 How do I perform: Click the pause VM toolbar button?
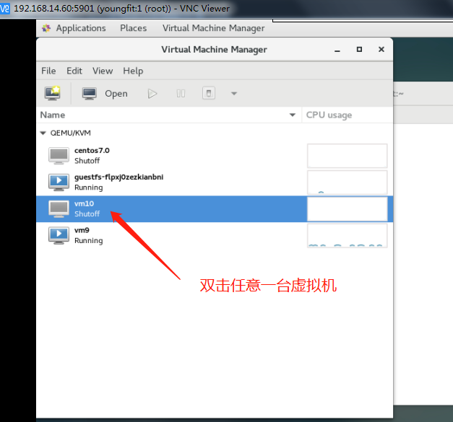[x=181, y=94]
